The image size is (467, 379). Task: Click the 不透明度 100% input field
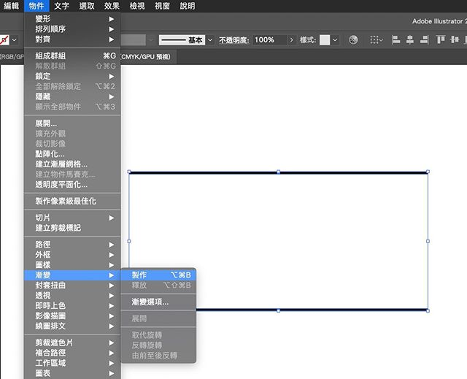click(269, 40)
